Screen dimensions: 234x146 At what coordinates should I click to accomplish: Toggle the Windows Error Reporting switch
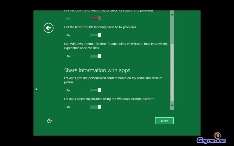95,18
